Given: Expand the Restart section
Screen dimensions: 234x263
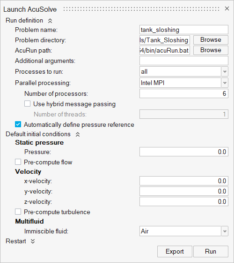Looking at the screenshot, I should coord(33,241).
